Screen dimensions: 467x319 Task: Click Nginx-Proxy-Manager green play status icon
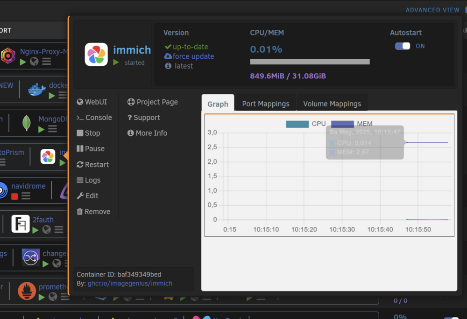pyautogui.click(x=23, y=62)
